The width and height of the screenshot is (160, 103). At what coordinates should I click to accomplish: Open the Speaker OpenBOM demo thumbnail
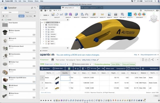click(5, 80)
